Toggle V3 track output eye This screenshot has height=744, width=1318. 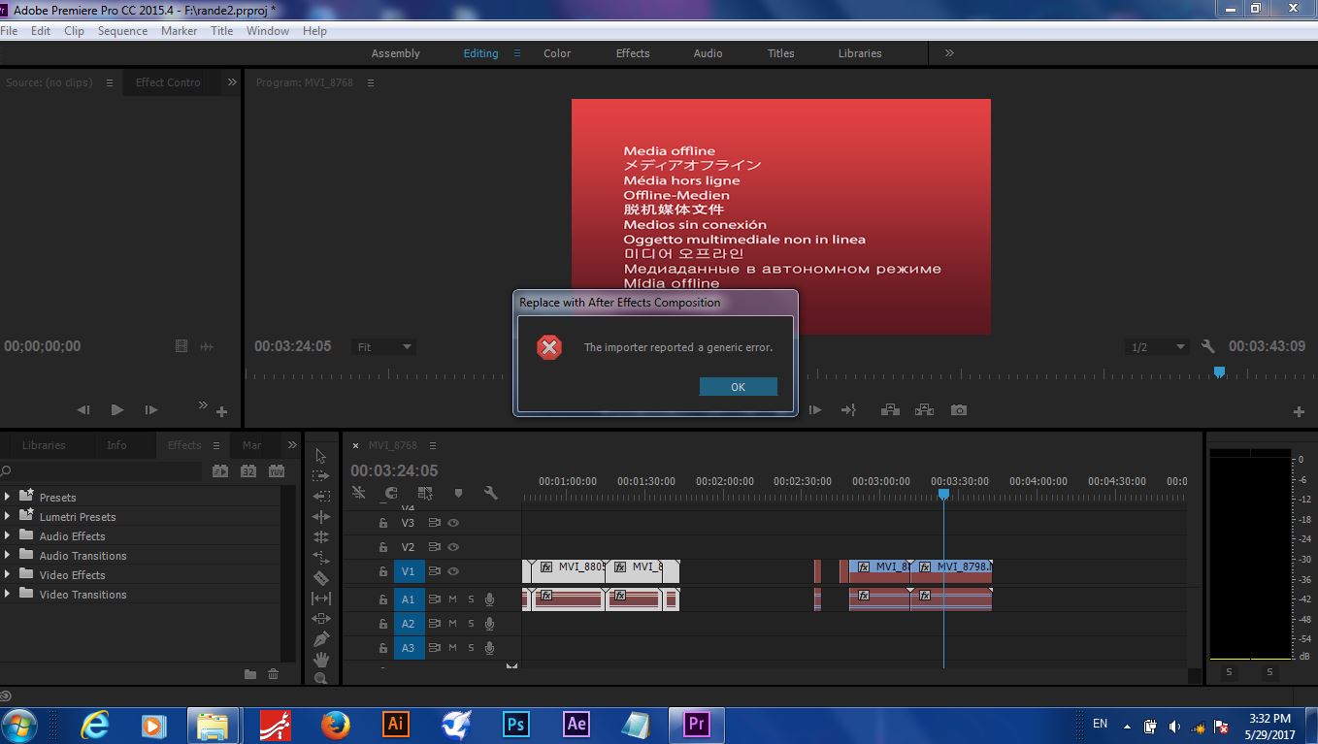(453, 523)
